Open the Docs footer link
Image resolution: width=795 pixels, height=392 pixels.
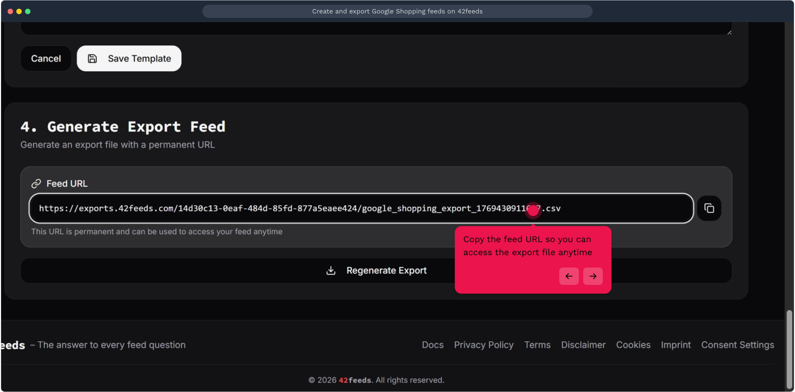tap(432, 345)
